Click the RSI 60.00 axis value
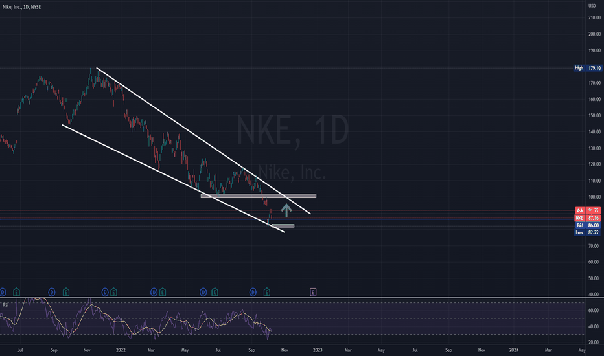 594,310
